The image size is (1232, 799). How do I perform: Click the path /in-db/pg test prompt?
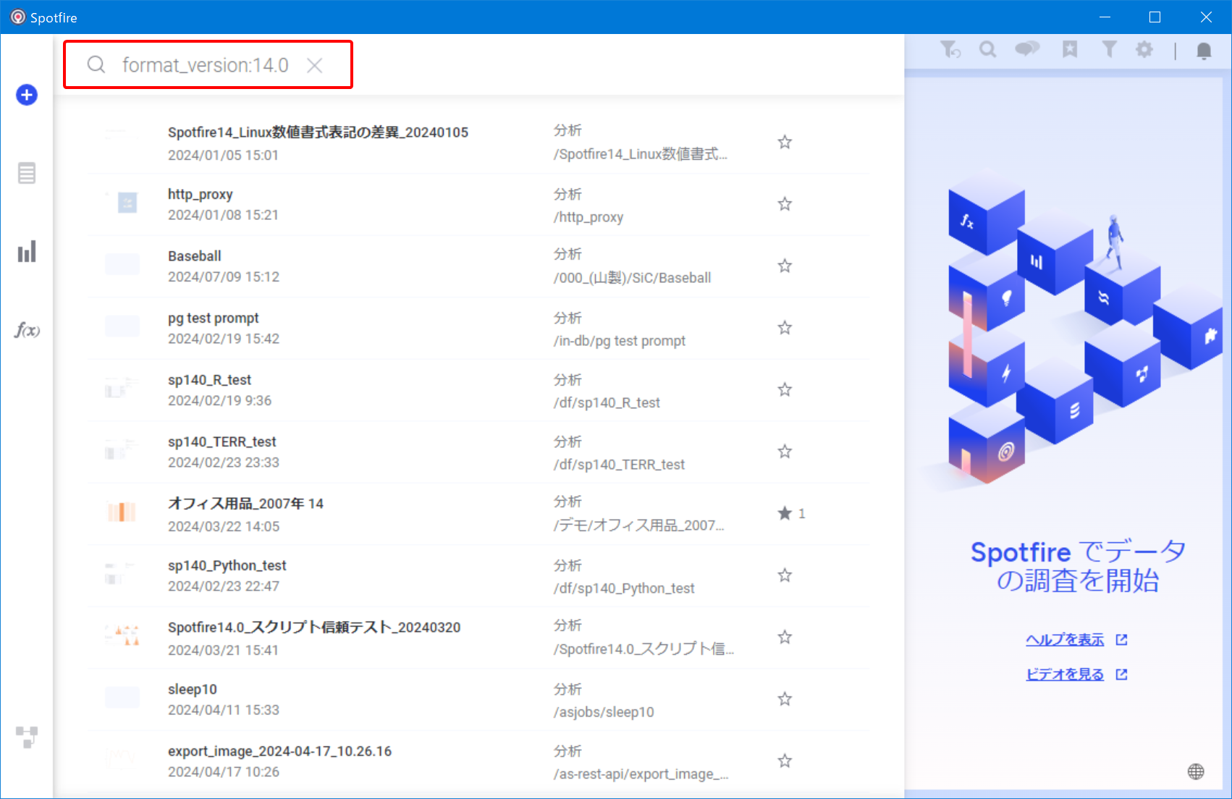point(619,341)
